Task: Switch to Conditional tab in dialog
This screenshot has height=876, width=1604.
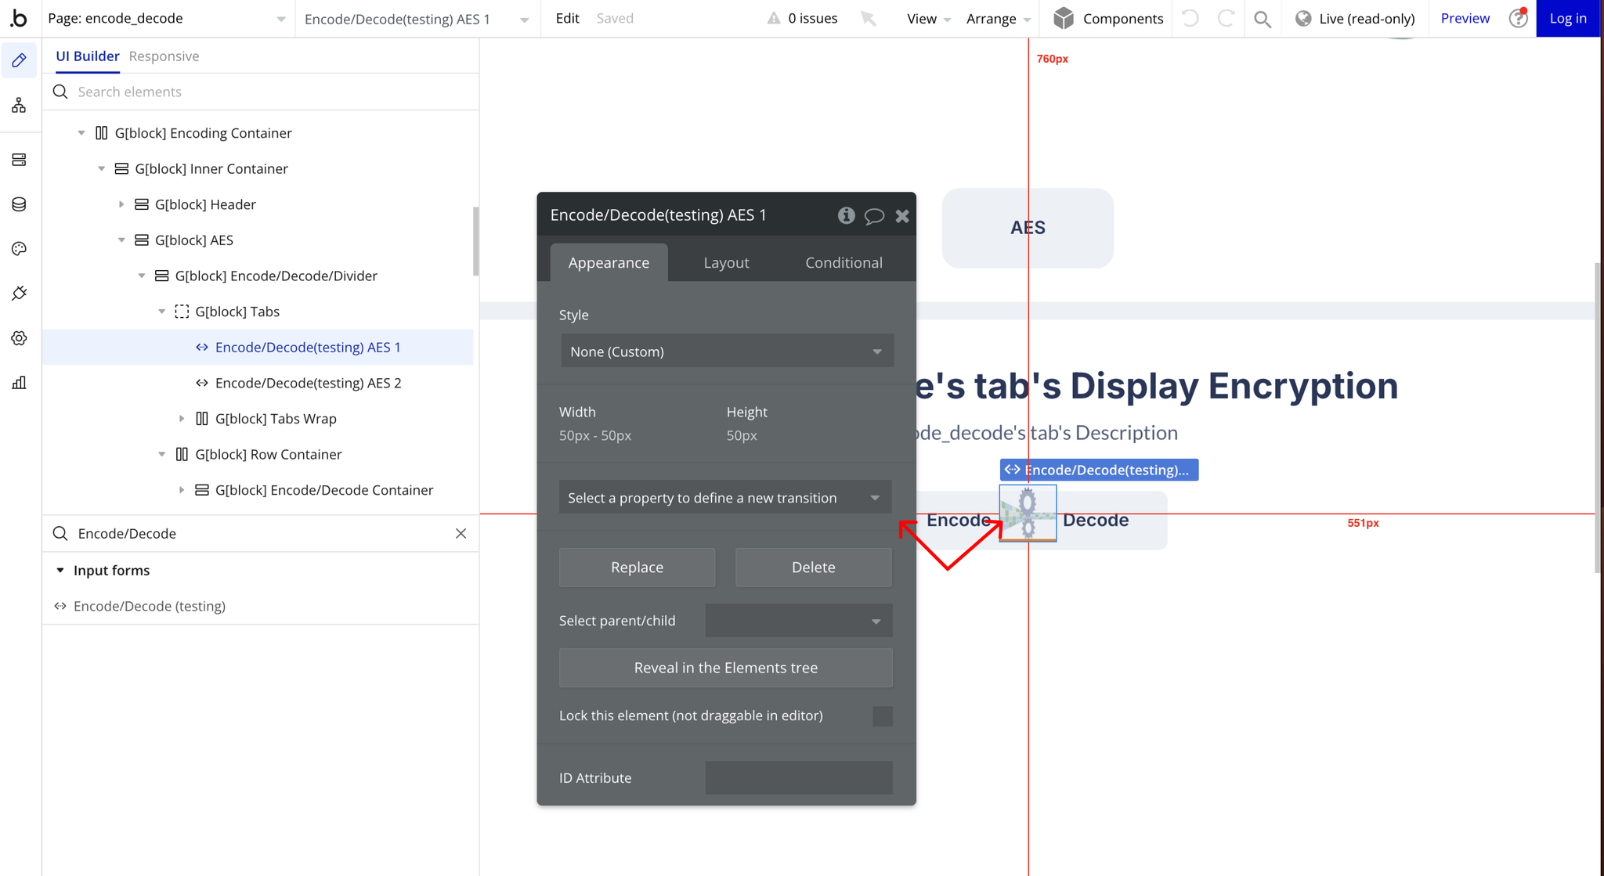Action: (x=843, y=262)
